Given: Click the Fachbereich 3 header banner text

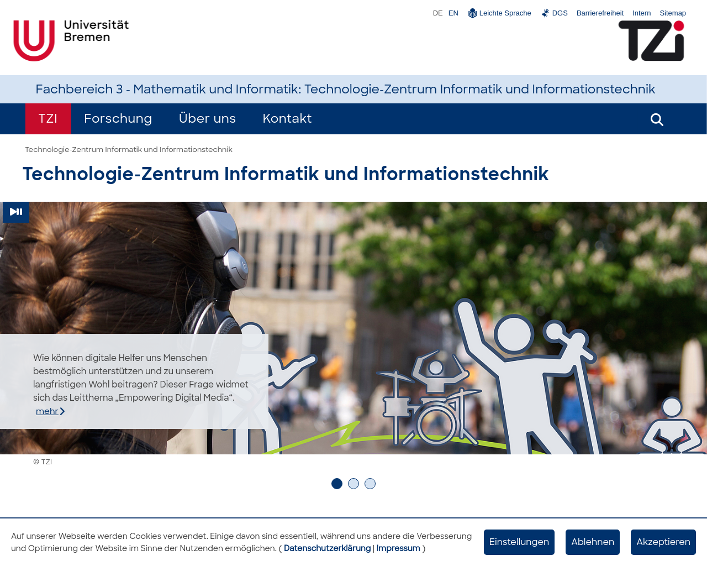Looking at the screenshot, I should (x=345, y=89).
